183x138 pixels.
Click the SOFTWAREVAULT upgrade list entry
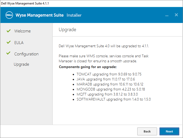tap(114, 99)
